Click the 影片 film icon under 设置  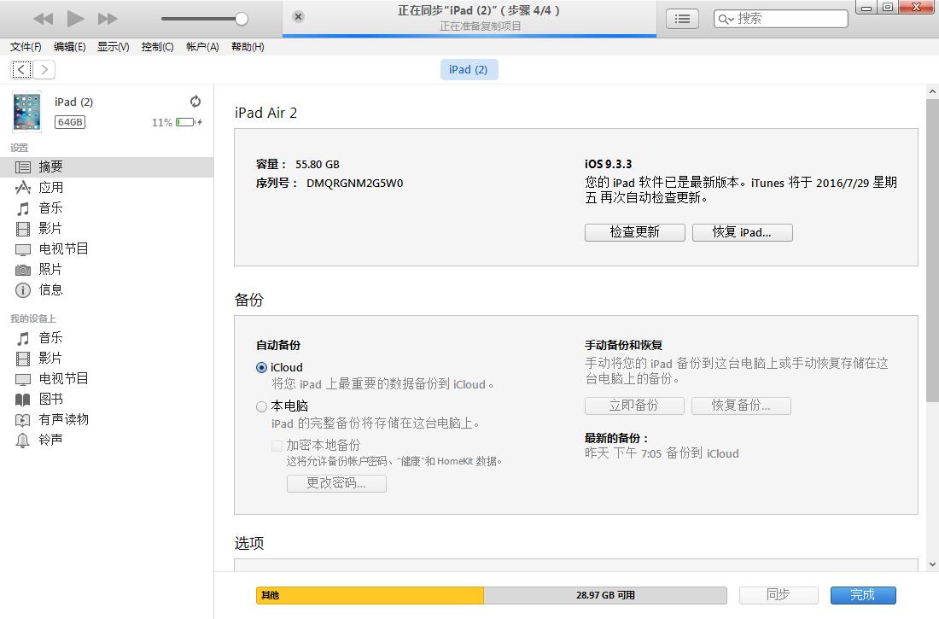[x=23, y=229]
